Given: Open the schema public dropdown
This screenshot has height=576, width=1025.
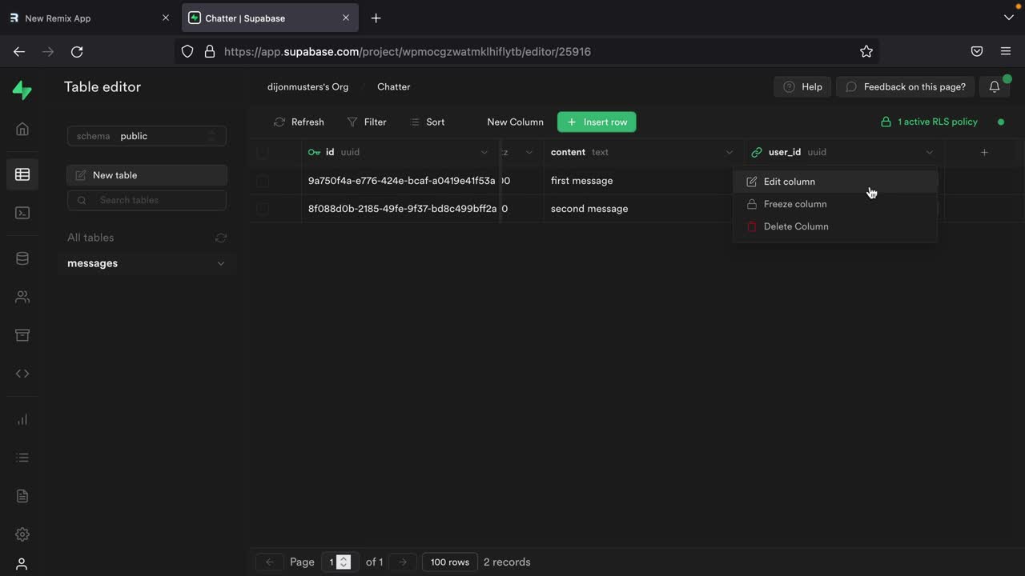Looking at the screenshot, I should tap(147, 136).
